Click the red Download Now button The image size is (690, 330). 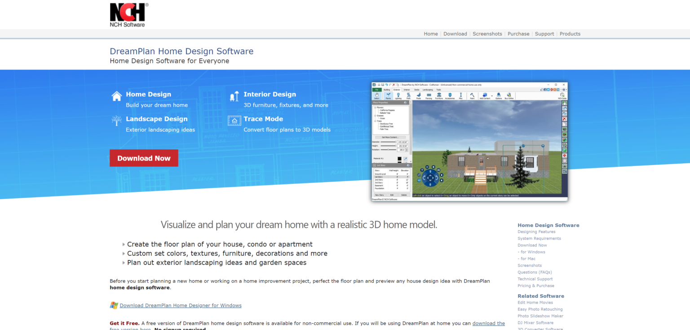point(144,158)
